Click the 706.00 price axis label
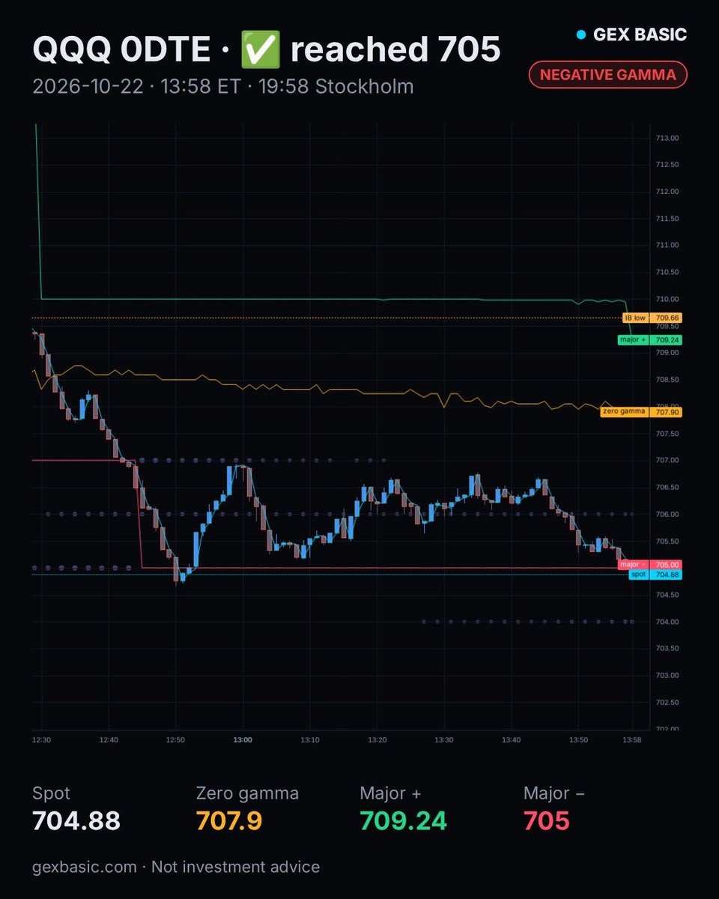 [667, 514]
